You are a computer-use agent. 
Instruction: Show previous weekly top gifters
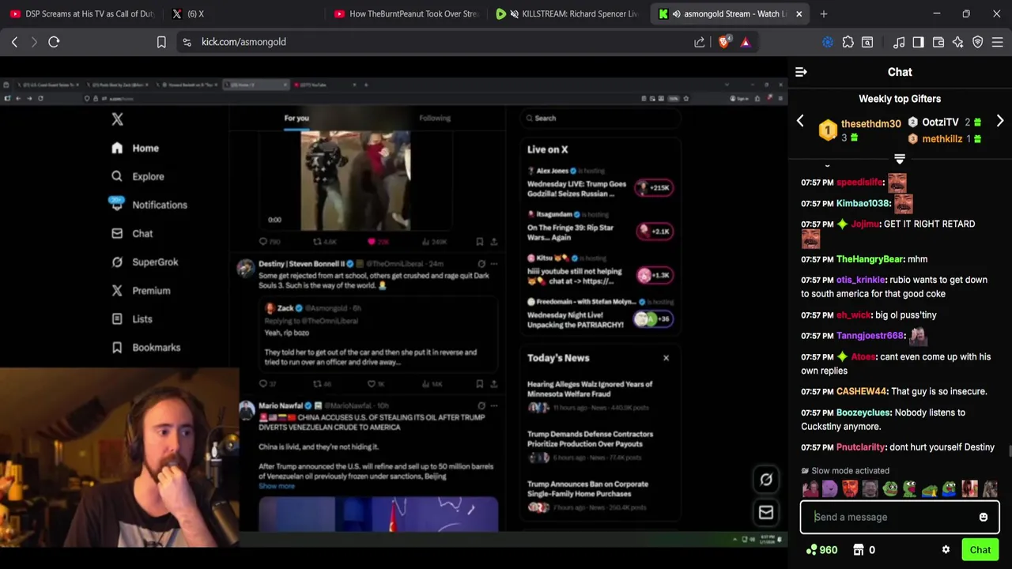point(800,122)
